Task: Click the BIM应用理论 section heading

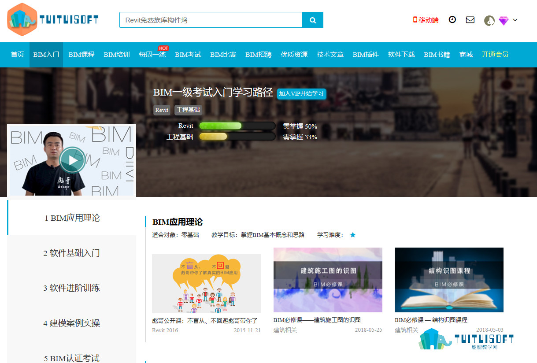Action: 178,222
